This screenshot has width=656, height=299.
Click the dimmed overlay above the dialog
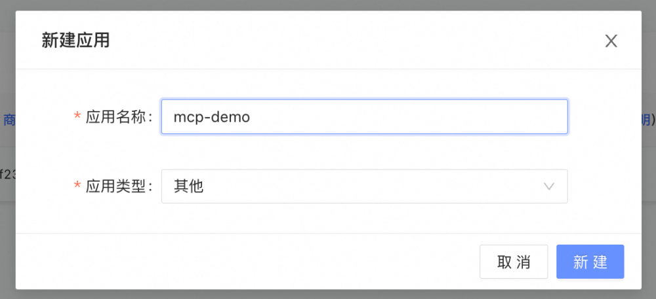(x=328, y=5)
